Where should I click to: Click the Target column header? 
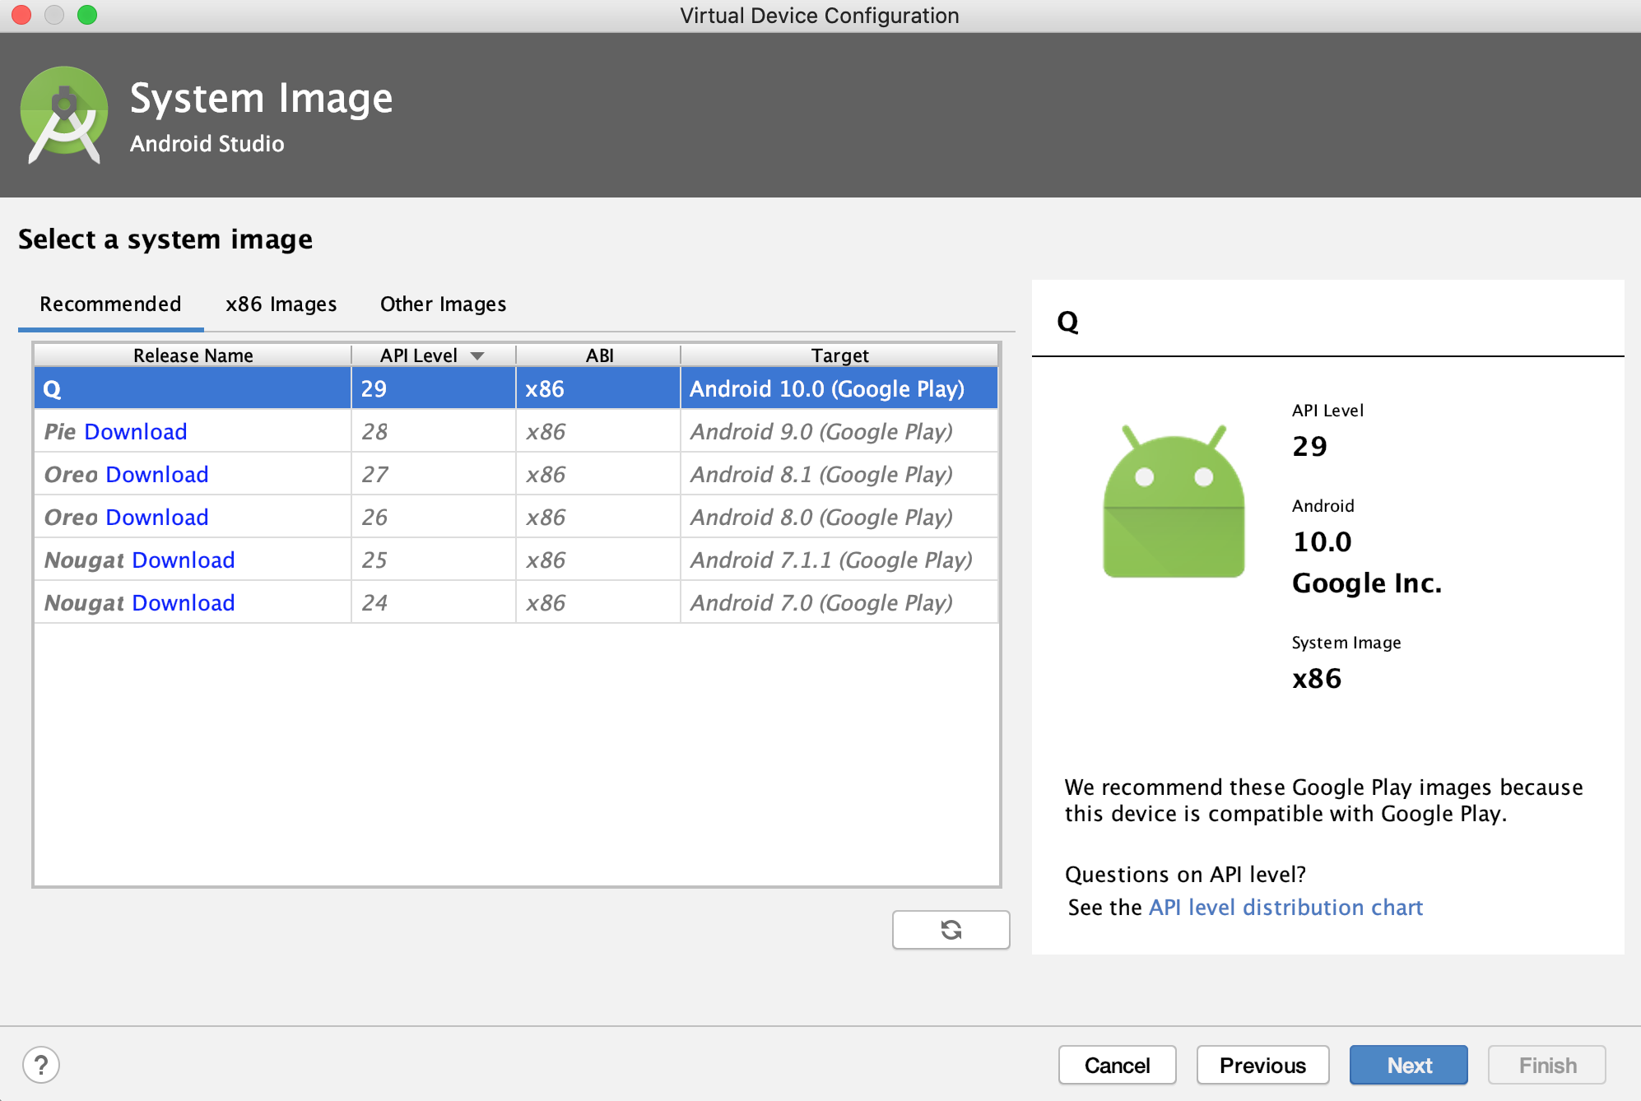pyautogui.click(x=839, y=355)
